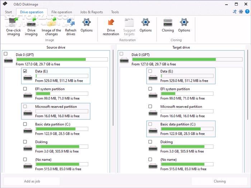Screen dimensions: 251x188
Task: Check source DiskImg checkbox
Action: (x=25, y=142)
